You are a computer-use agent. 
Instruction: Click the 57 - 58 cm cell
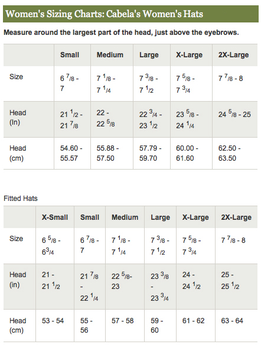point(125,326)
